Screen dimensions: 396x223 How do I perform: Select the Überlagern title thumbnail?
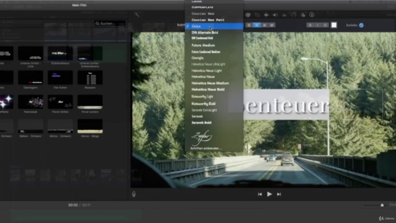click(30, 77)
